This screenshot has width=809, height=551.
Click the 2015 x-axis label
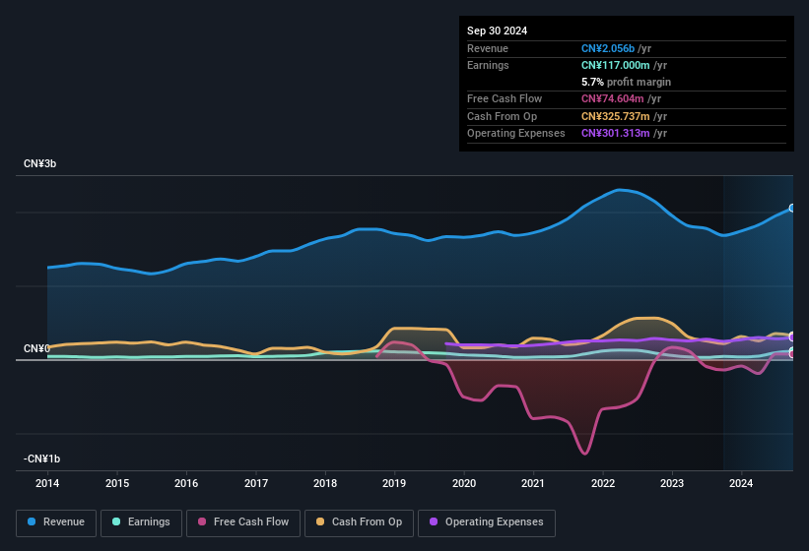tap(117, 483)
